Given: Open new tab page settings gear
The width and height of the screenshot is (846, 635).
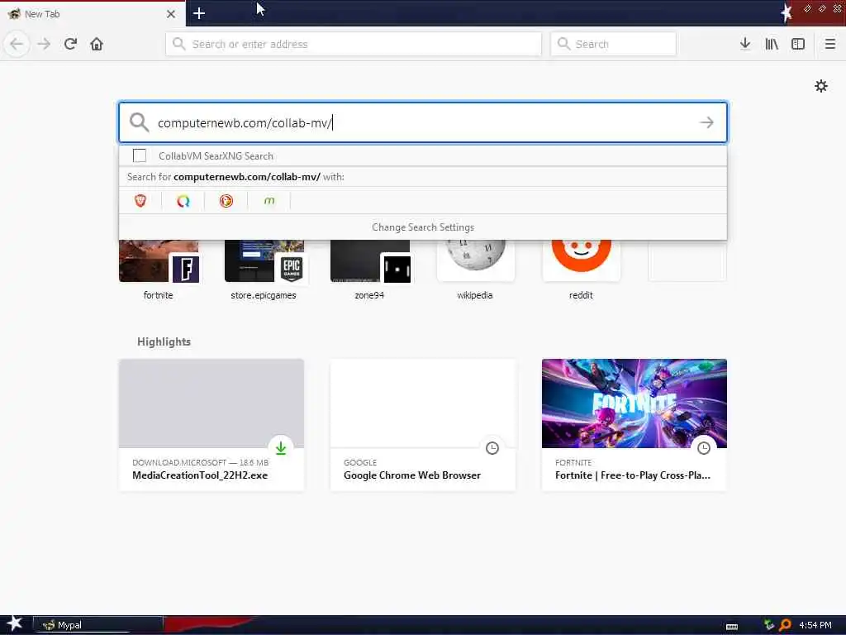Looking at the screenshot, I should click(821, 86).
